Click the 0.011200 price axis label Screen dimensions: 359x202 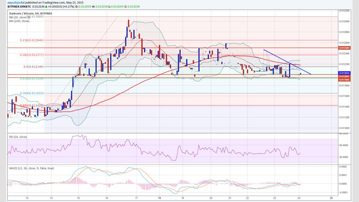click(344, 117)
